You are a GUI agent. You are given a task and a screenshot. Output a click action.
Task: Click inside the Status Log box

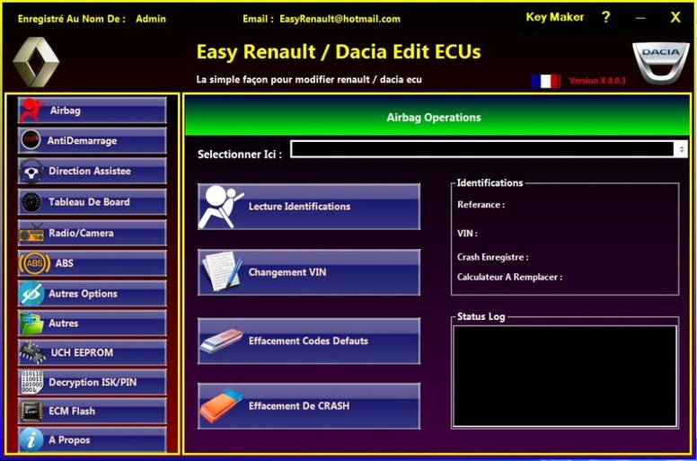pyautogui.click(x=565, y=377)
